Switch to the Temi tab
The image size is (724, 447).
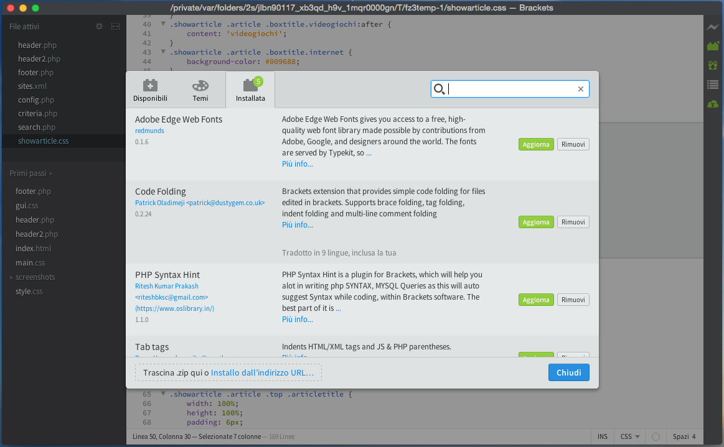(200, 90)
